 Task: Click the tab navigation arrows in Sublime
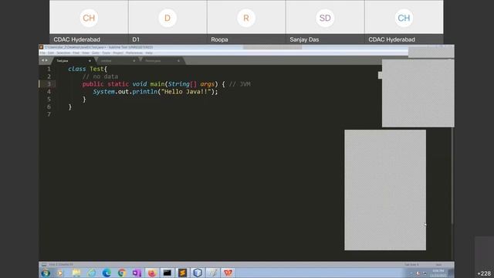tap(45, 60)
